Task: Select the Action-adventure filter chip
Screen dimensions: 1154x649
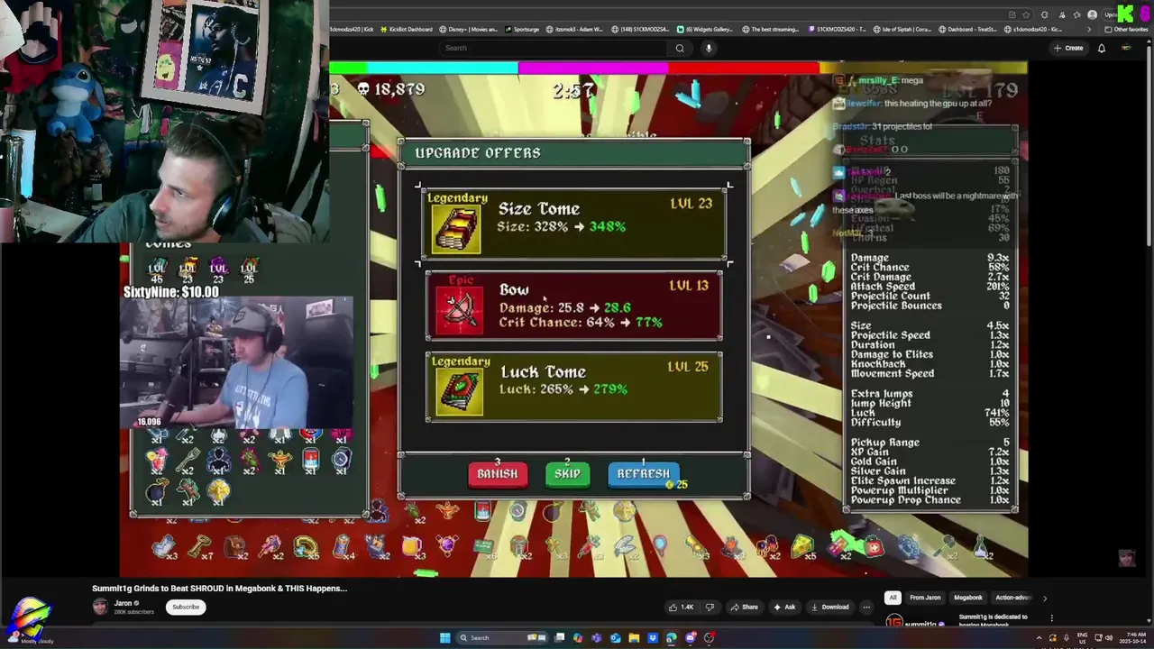Action: 1013,598
